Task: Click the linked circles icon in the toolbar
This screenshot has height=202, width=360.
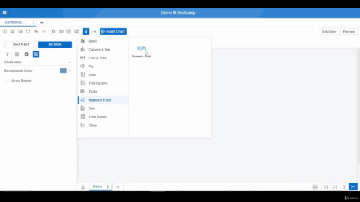Action: click(x=61, y=31)
